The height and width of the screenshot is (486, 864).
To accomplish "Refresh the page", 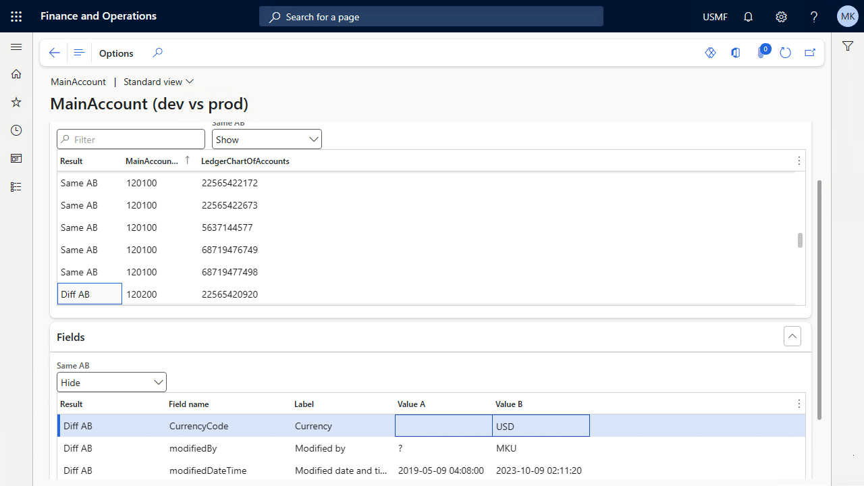I will tap(785, 53).
